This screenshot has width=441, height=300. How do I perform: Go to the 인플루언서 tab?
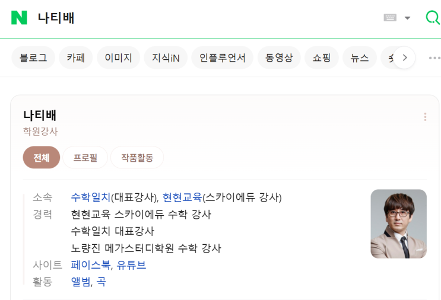click(x=223, y=58)
